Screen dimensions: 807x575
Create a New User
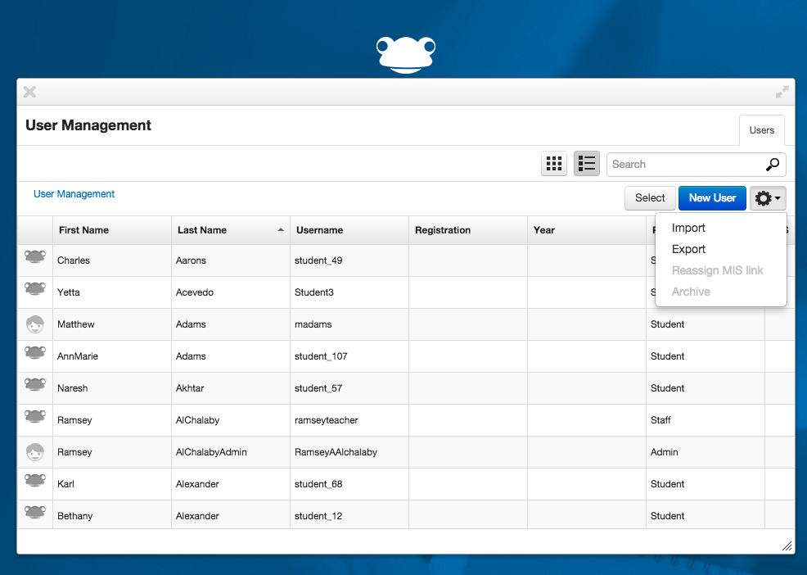coord(712,198)
